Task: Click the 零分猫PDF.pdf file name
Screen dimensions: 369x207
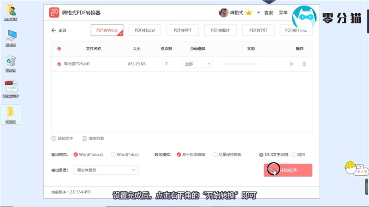Action: tap(77, 63)
